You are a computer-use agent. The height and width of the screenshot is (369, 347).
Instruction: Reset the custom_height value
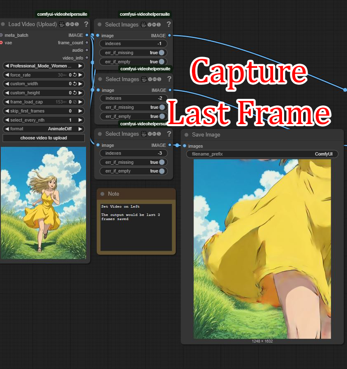[75, 93]
